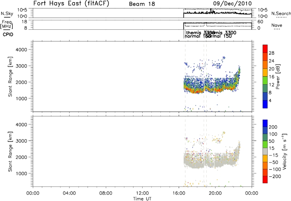
Task: Click the 16:00 time tick label
Action: pos(179,193)
